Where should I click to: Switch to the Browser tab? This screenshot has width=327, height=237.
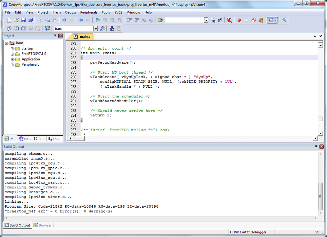click(43, 225)
